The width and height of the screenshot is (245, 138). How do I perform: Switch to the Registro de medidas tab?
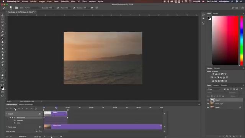click(26, 105)
